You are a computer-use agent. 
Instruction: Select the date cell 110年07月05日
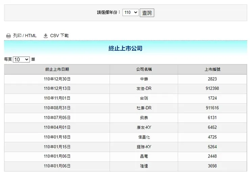tap(57, 118)
